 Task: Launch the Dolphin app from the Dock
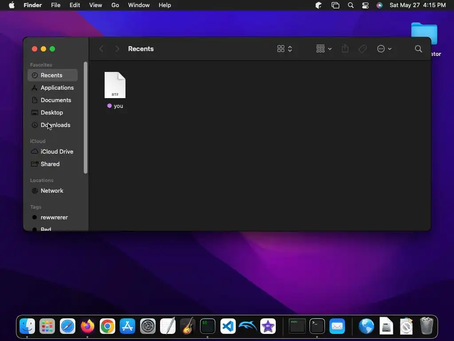click(x=248, y=326)
